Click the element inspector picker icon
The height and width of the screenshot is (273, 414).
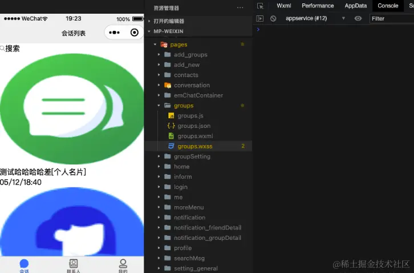(261, 6)
